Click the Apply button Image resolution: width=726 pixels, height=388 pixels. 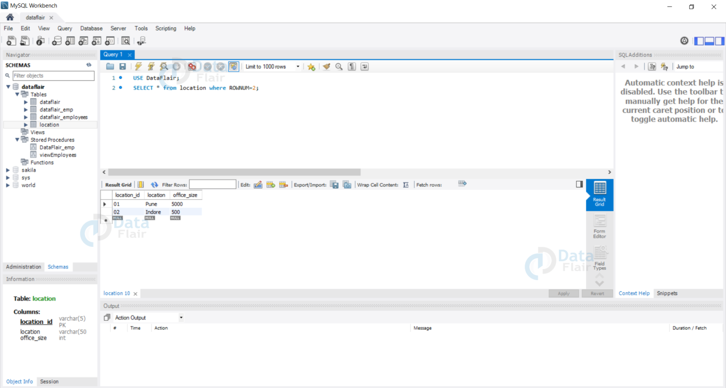click(563, 293)
